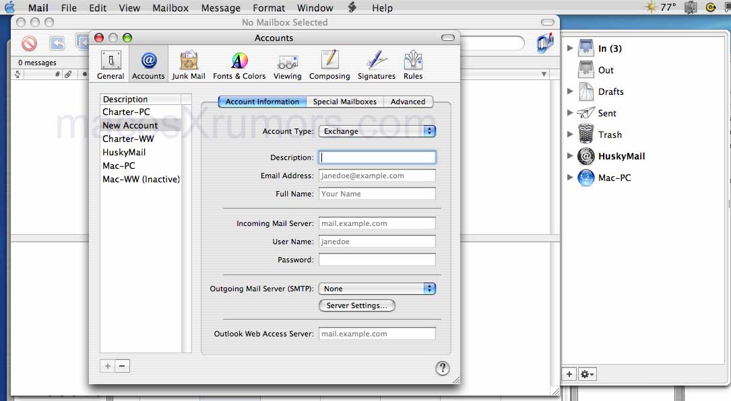Open the General preferences pane

click(x=110, y=65)
